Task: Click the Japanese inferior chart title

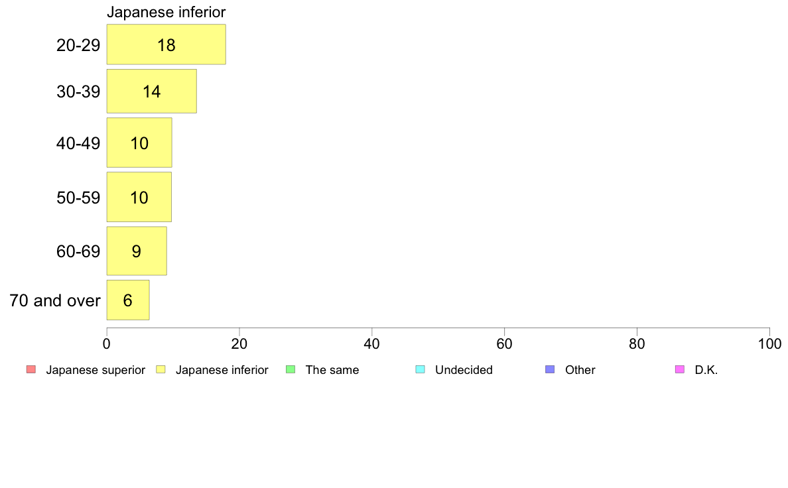Action: [x=166, y=12]
